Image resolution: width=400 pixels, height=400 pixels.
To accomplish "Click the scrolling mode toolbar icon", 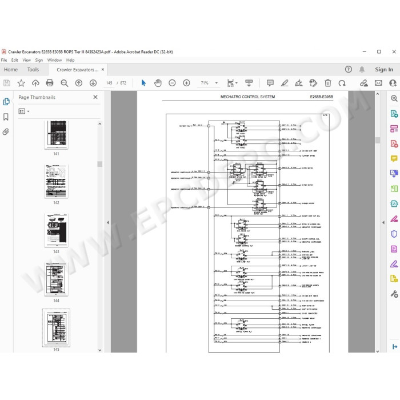I will click(249, 83).
